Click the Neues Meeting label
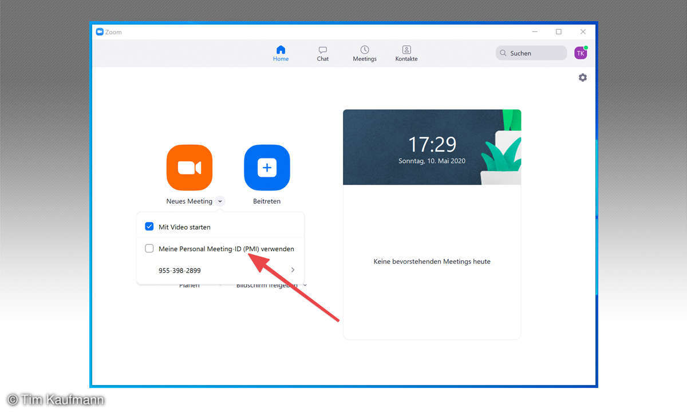 click(x=189, y=201)
